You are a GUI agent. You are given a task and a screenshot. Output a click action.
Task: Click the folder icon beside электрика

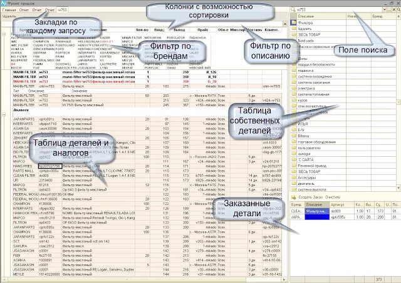point(294,88)
